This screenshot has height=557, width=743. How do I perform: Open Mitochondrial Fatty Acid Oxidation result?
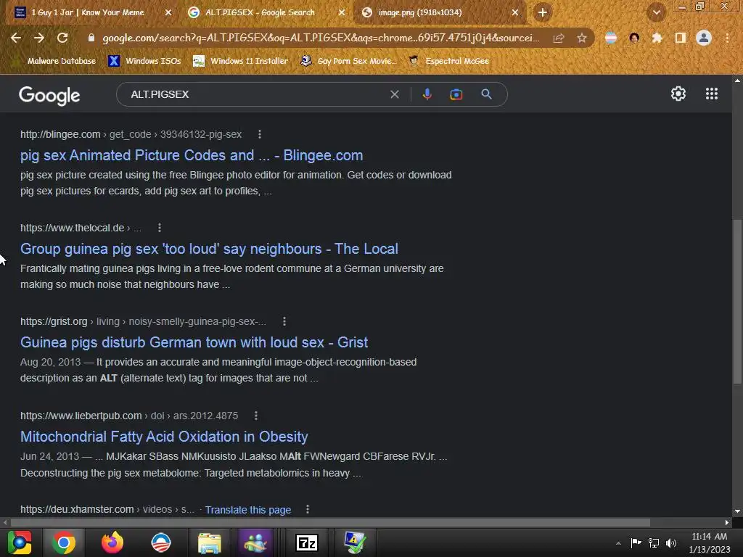tap(164, 437)
